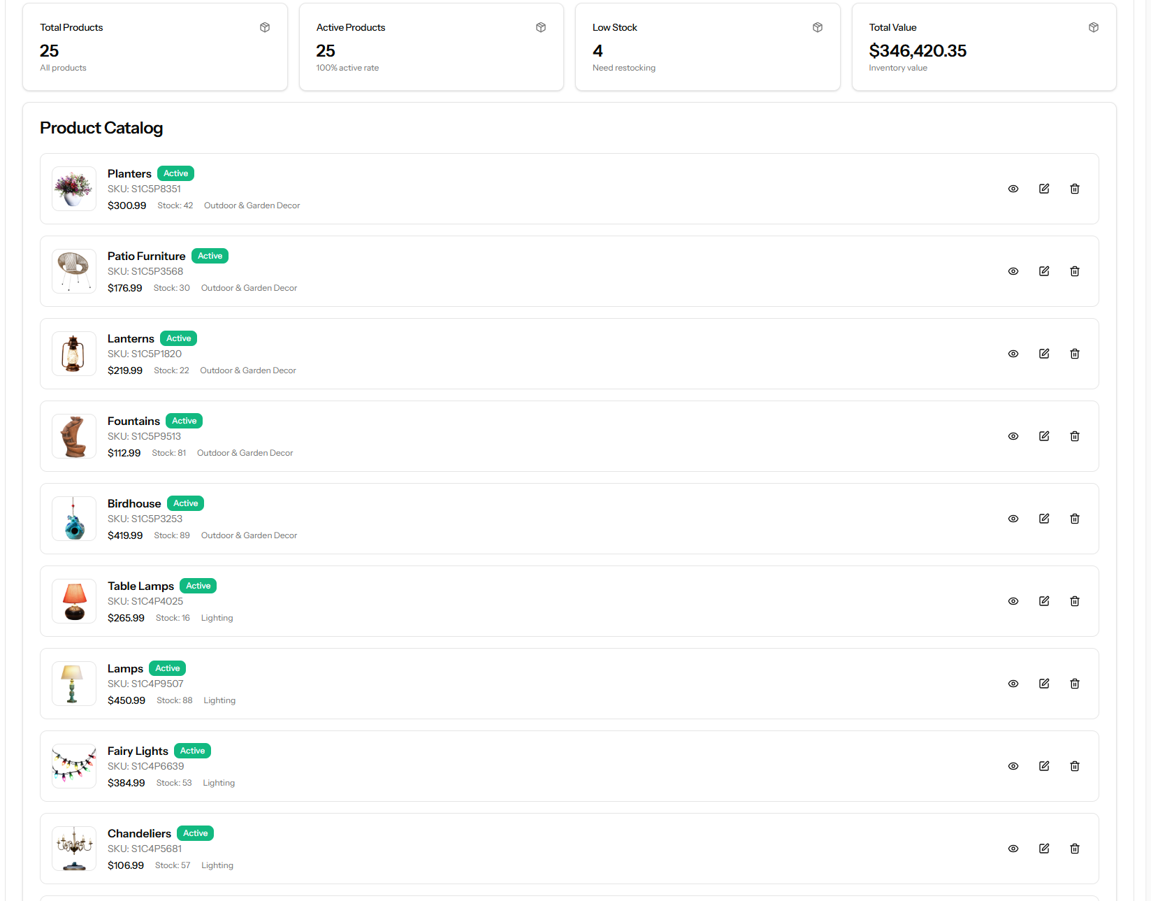This screenshot has height=901, width=1151.
Task: View the Table Lamps product
Action: (1013, 601)
